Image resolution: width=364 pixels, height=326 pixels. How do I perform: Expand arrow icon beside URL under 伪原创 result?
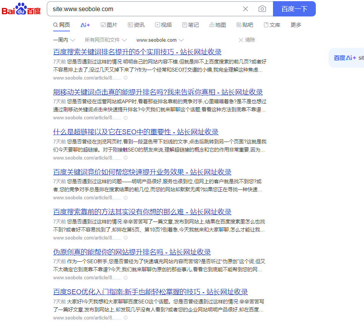coord(125,278)
